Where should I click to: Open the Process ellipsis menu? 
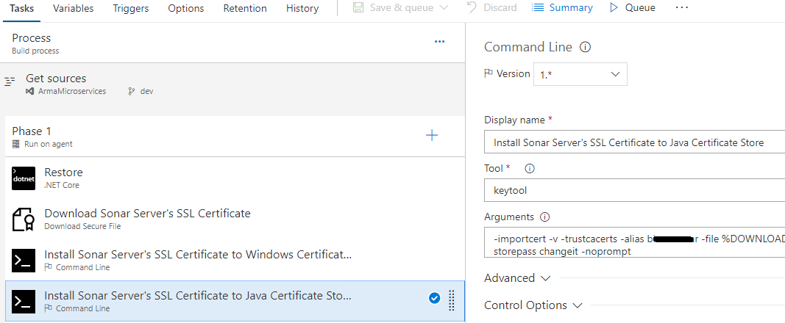coord(439,42)
